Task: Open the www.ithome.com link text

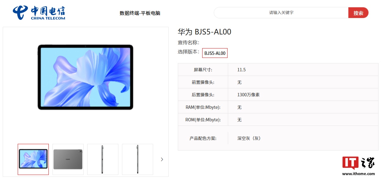Action: click(x=358, y=174)
